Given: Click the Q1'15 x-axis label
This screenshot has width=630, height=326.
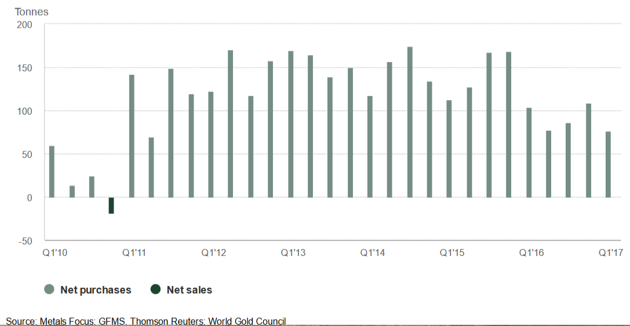Looking at the screenshot, I should pyautogui.click(x=451, y=253).
